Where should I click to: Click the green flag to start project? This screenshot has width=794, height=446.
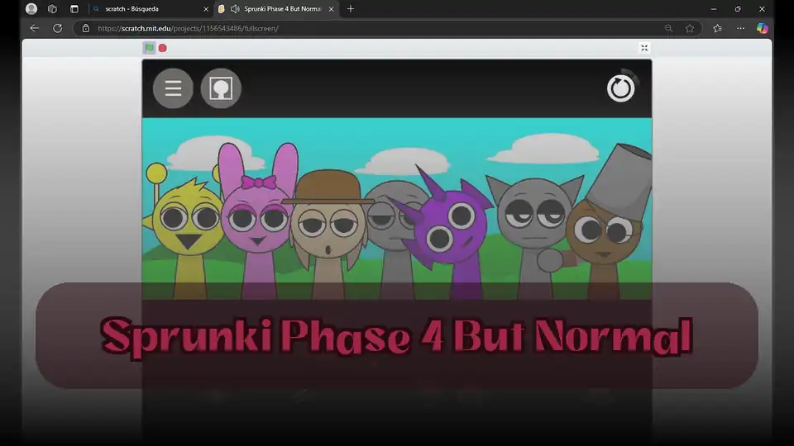coord(149,48)
